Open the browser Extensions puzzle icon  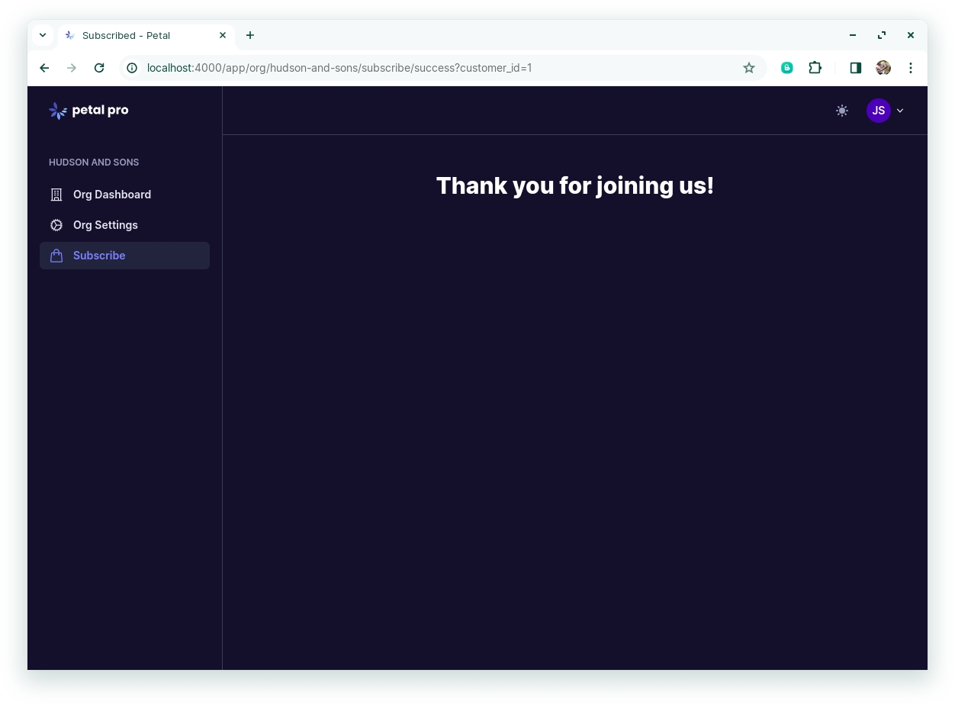[815, 68]
